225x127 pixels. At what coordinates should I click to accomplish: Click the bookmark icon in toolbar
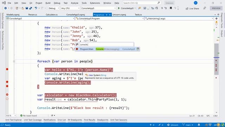tap(171, 8)
